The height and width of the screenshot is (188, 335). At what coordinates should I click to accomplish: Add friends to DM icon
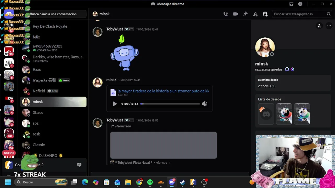point(255,14)
